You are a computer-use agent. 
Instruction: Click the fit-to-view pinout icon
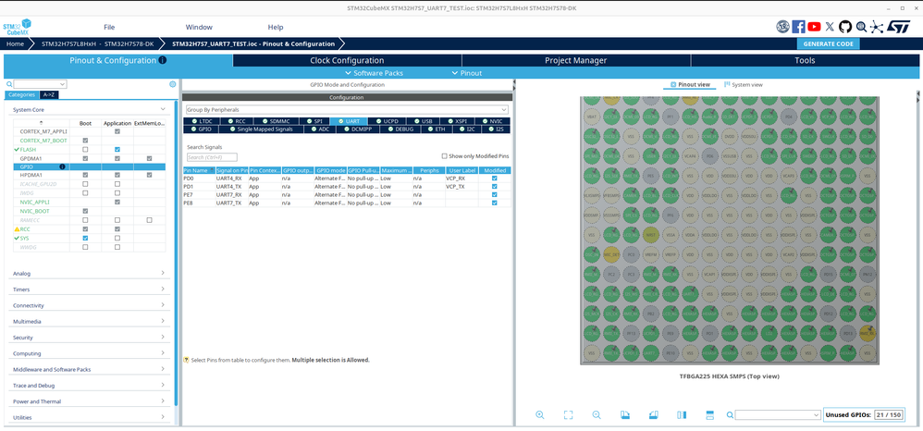click(x=568, y=414)
